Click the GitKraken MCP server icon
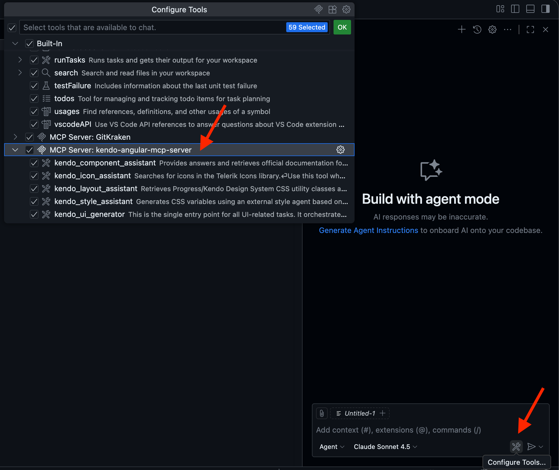Screen dimensions: 559x470 (x=42, y=137)
